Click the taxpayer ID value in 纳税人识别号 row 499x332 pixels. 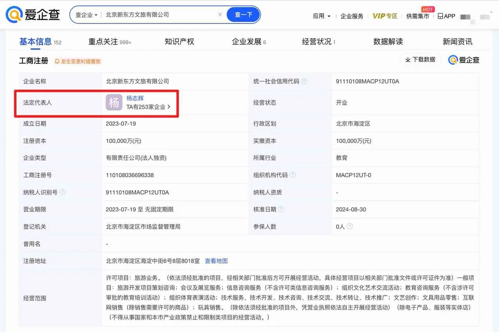pos(138,192)
